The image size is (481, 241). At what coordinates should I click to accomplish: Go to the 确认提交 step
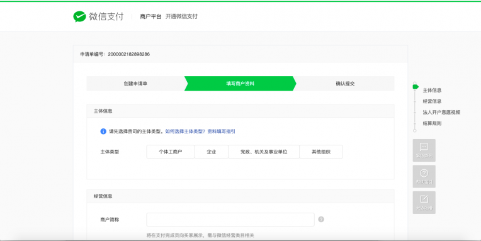click(x=345, y=84)
